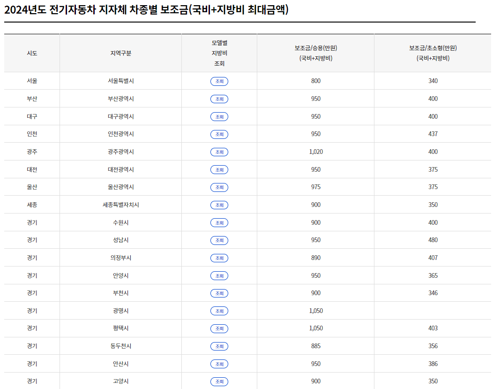Click 조회 button for 대구광역시

coord(219,116)
